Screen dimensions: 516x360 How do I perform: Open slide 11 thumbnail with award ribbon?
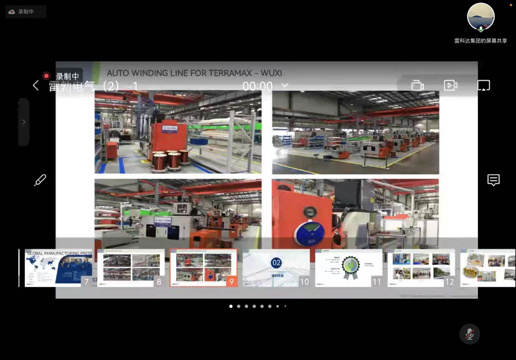click(x=348, y=268)
